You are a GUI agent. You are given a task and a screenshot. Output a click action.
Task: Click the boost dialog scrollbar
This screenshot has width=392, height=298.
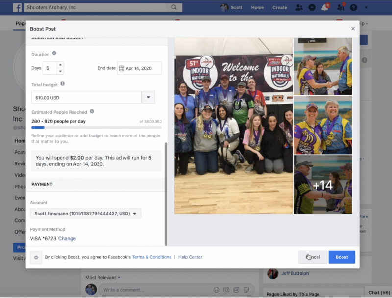point(166,194)
